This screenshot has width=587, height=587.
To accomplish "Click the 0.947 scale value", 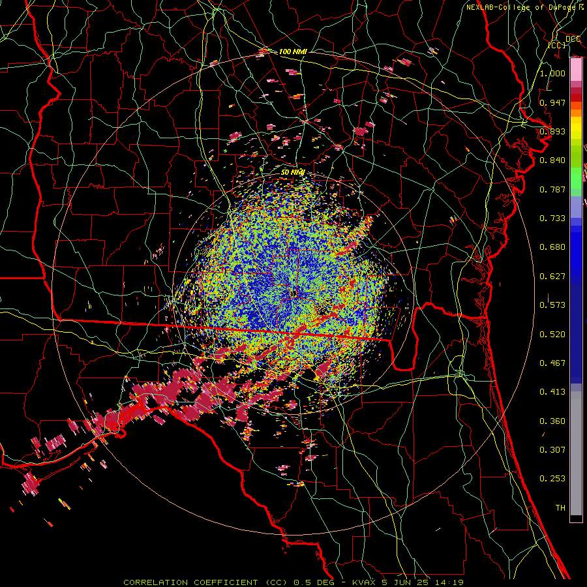I will pos(552,102).
